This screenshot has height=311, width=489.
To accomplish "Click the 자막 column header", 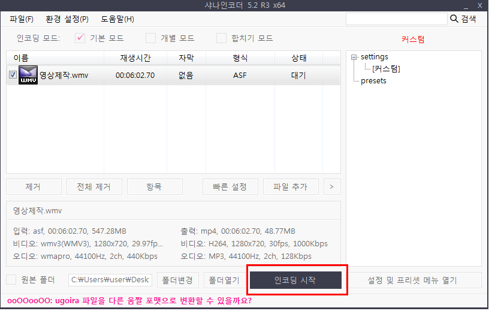I will click(186, 58).
